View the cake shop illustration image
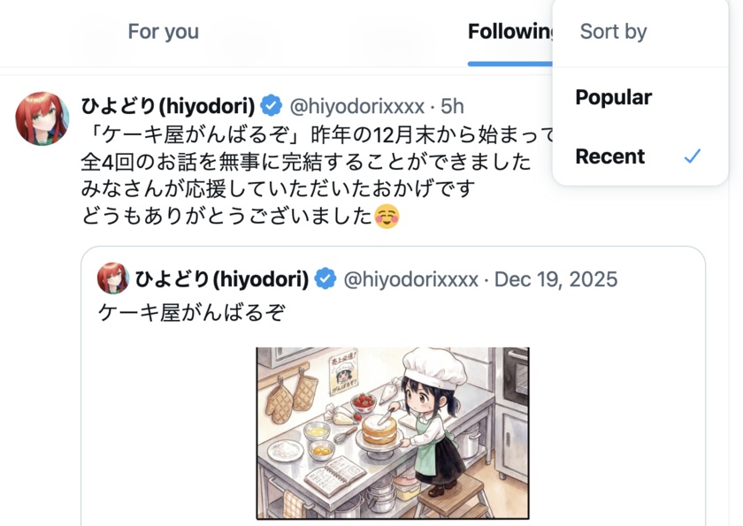Screen dimensions: 743x526 [393, 433]
